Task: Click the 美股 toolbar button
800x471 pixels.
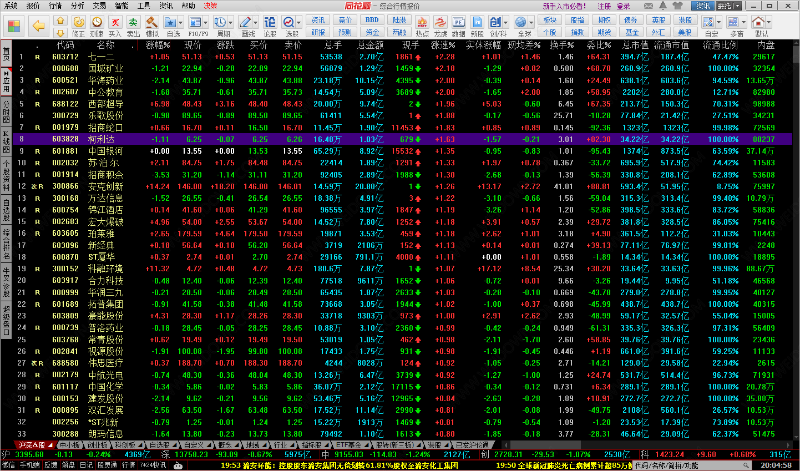Action: [x=685, y=32]
